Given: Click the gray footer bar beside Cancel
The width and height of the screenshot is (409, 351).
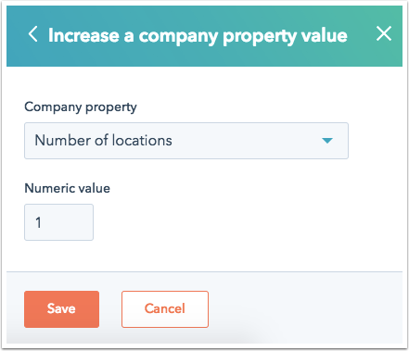Looking at the screenshot, I should 303,308.
